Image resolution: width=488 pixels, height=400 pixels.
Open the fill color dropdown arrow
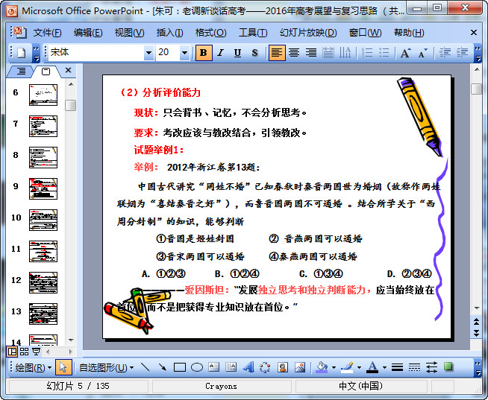(334, 368)
